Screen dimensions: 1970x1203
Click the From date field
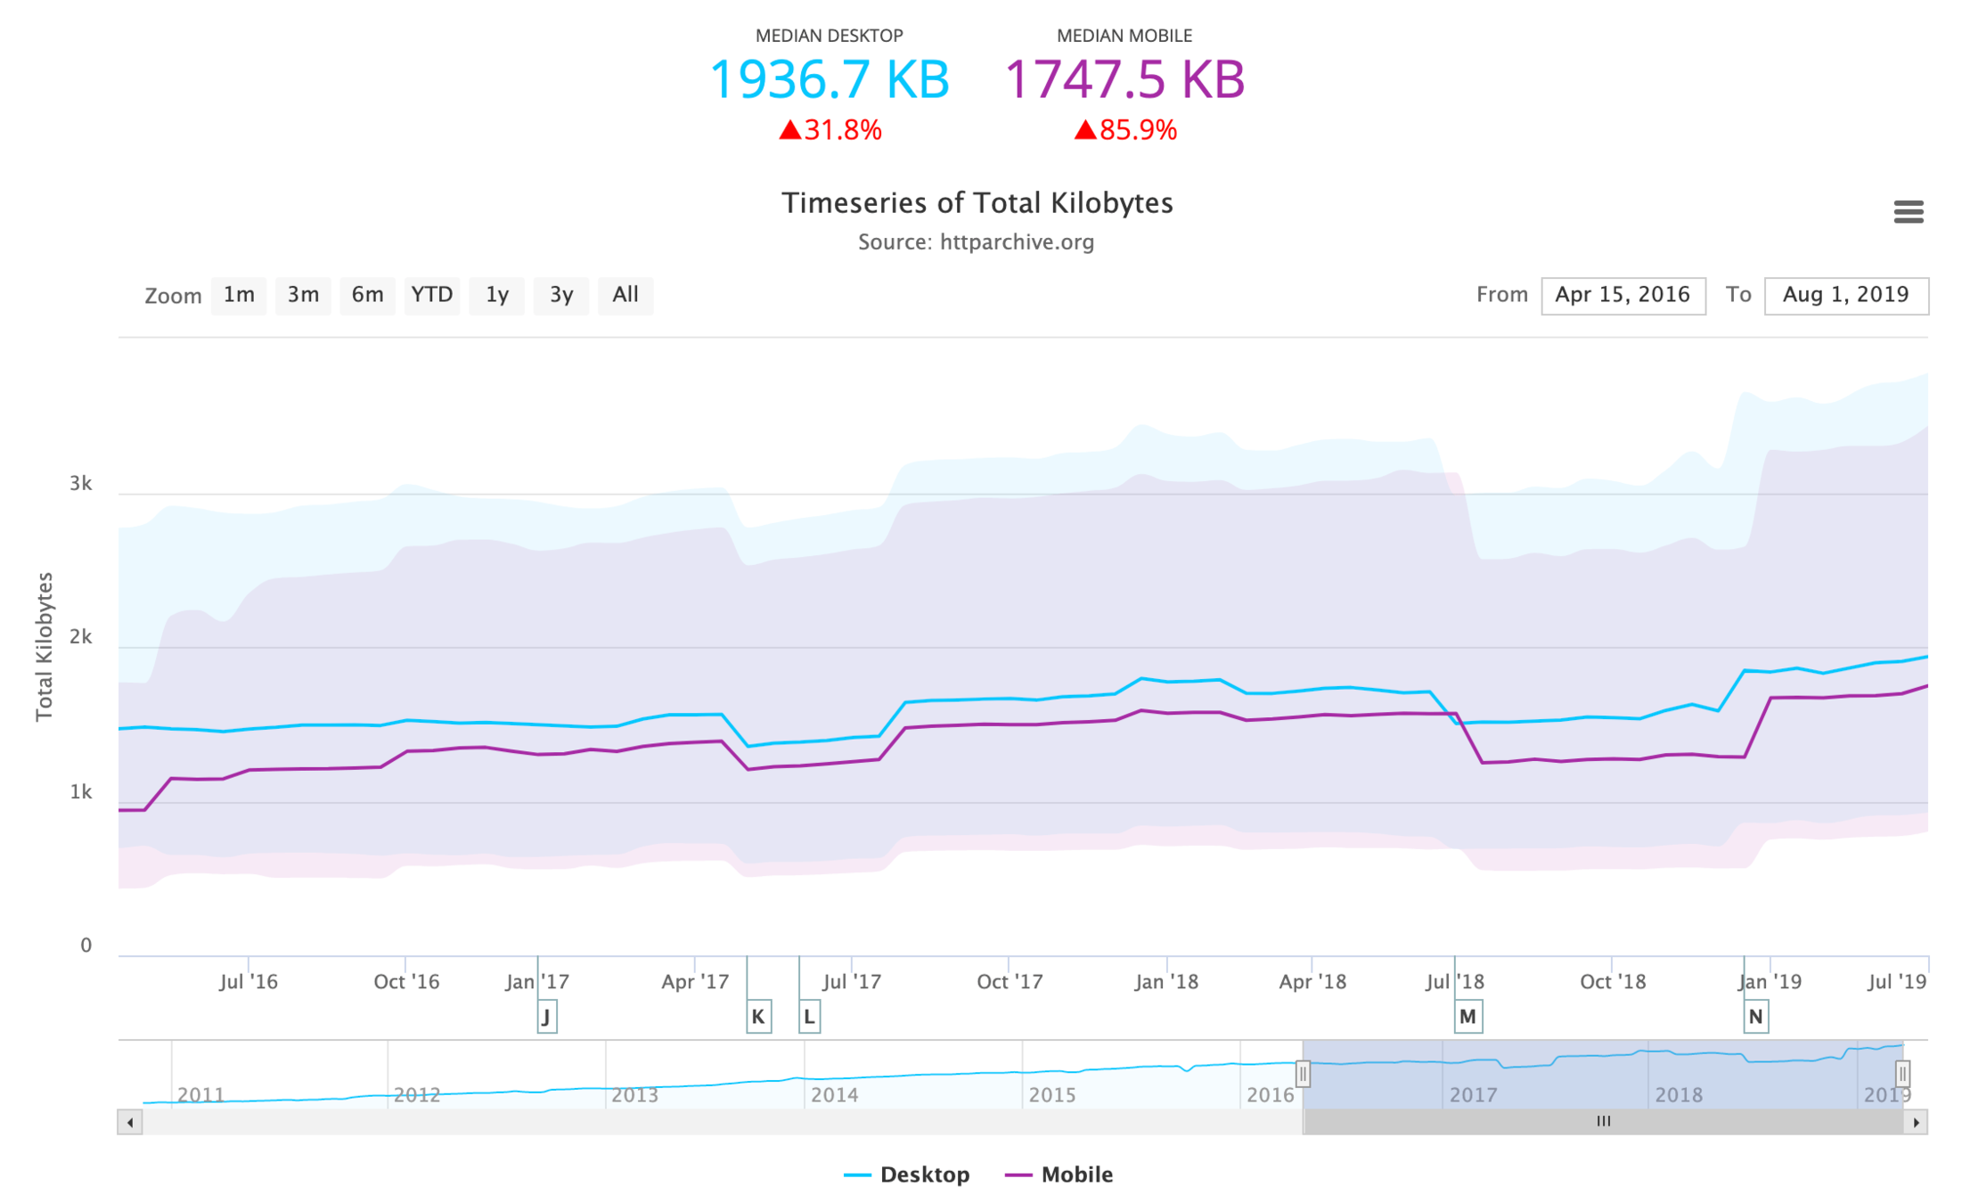tap(1623, 295)
